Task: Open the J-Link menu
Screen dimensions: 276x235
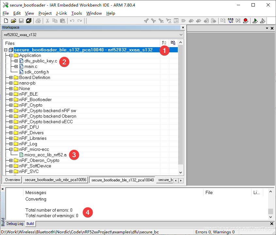Action: [x=61, y=13]
